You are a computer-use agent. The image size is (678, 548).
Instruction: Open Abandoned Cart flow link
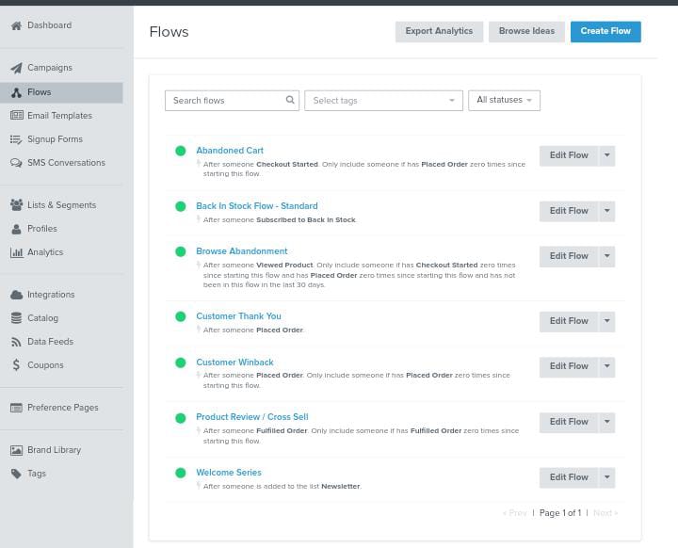pyautogui.click(x=230, y=151)
